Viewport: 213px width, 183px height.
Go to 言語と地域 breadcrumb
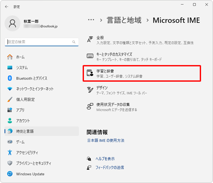click(124, 20)
